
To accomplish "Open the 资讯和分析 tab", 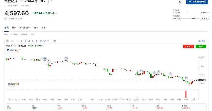I will tap(25, 27).
